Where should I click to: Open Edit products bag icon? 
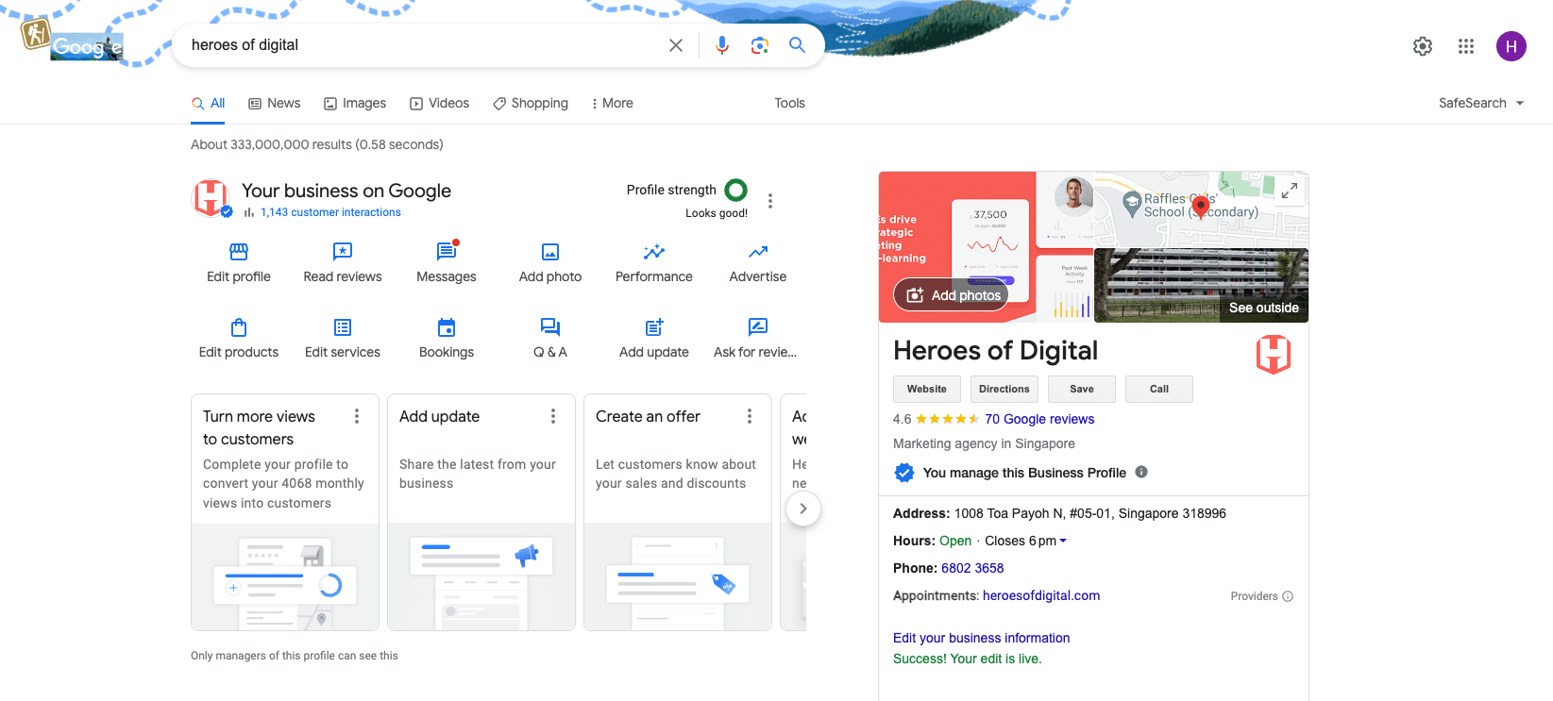click(239, 327)
